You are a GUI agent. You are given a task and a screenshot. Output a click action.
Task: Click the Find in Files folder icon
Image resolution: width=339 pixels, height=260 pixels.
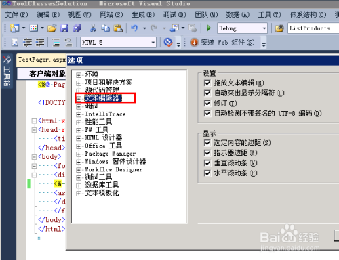[x=279, y=28]
